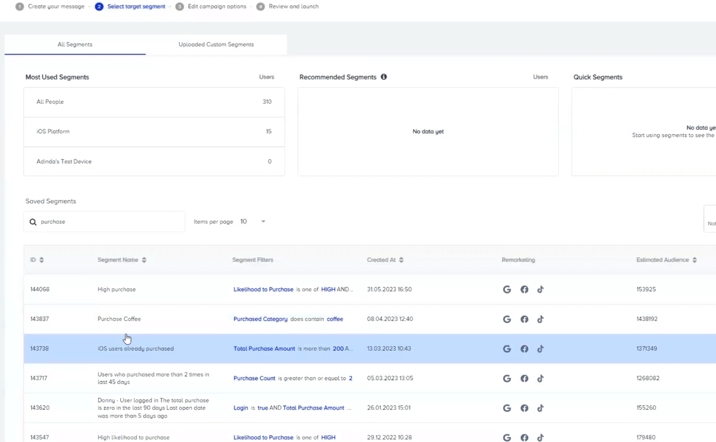Open the Recommended Segments info tooltip
This screenshot has height=442, width=716.
(x=384, y=77)
